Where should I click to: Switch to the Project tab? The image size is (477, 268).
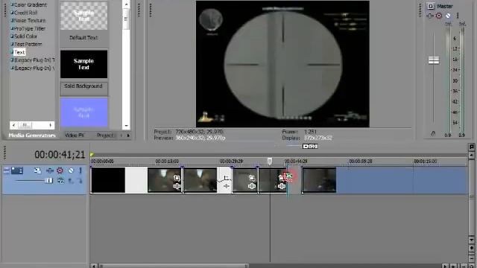tap(105, 135)
